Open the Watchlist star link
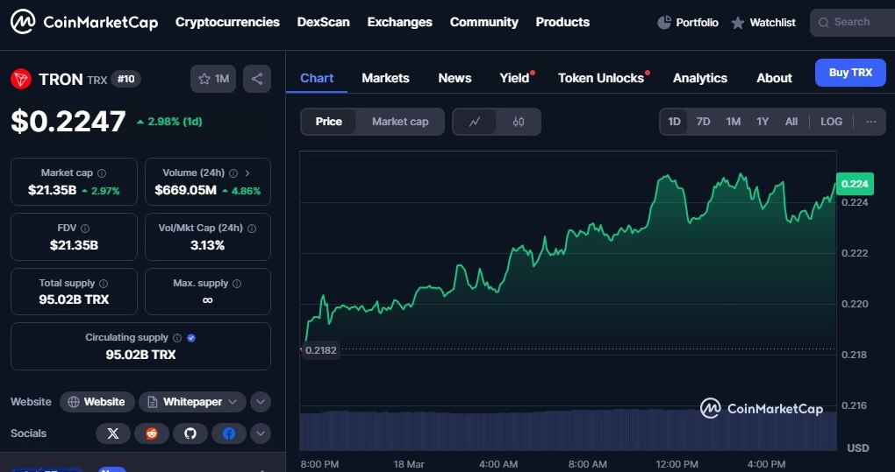 point(763,23)
